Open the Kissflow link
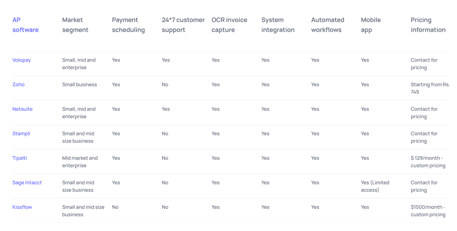This screenshot has width=457, height=231. pyautogui.click(x=22, y=207)
